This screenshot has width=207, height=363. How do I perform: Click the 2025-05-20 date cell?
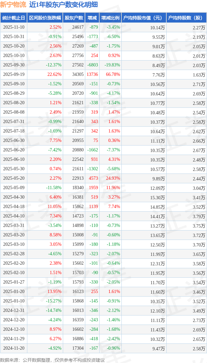(x=14, y=178)
